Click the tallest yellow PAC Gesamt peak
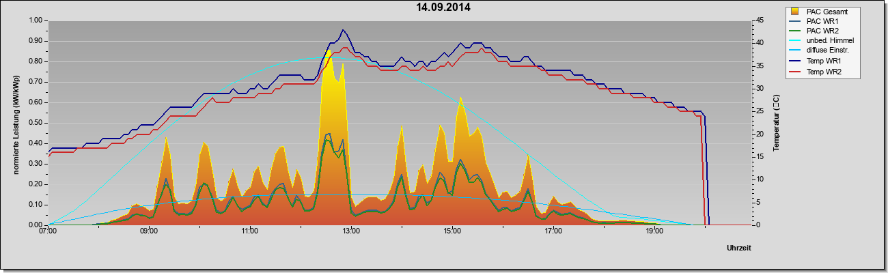Image resolution: width=888 pixels, height=273 pixels. 329,52
